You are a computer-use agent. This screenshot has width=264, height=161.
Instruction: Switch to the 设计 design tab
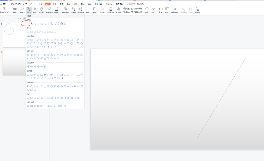[55, 4]
